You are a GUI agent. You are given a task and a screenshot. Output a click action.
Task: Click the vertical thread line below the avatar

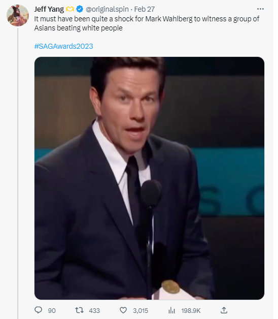tap(18, 173)
